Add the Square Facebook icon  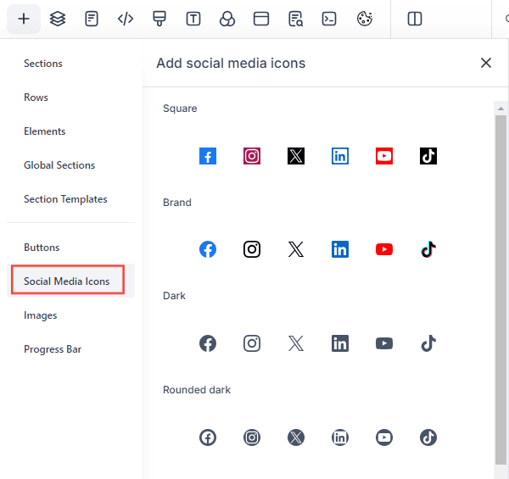coord(208,156)
